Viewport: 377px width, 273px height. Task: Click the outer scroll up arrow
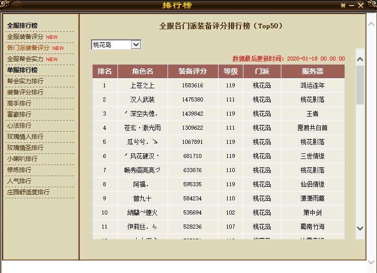pyautogui.click(x=371, y=24)
